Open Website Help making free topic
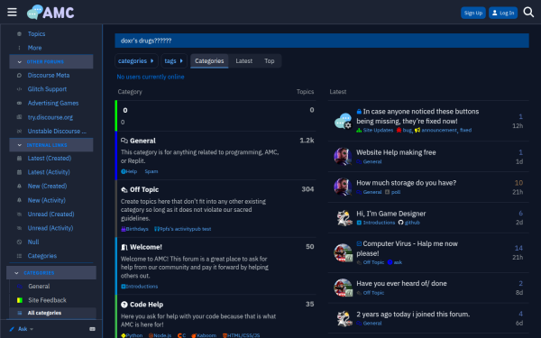Screen dimensions: 541x338 point(396,152)
